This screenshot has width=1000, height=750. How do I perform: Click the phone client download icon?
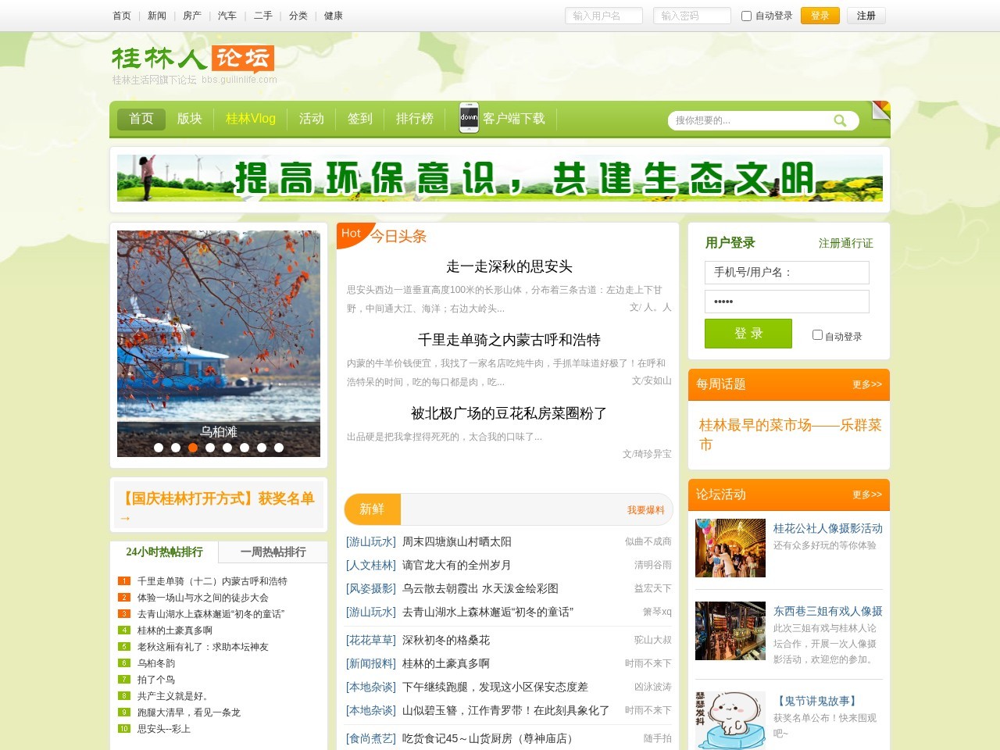point(469,118)
